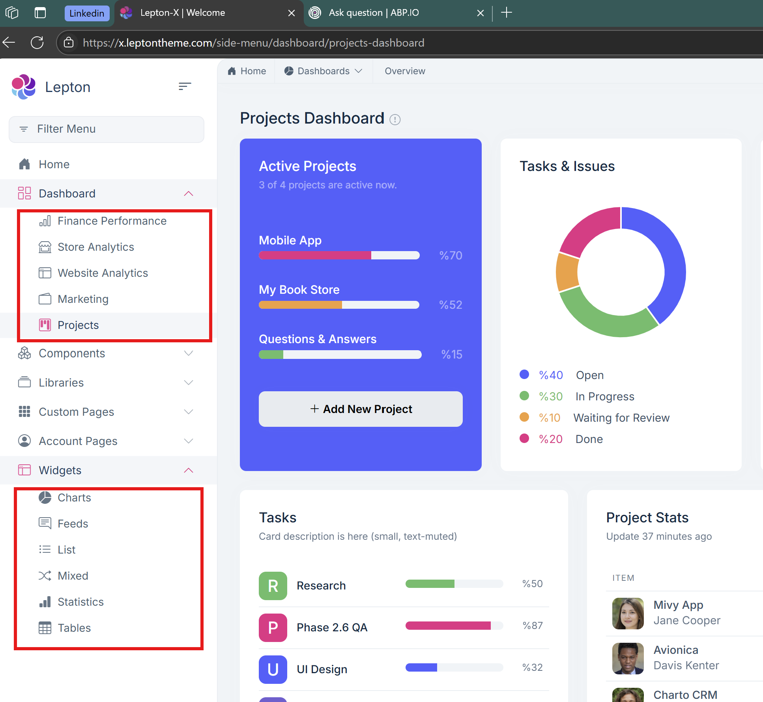Click the Mixed shuffle icon
The image size is (763, 702).
[45, 576]
